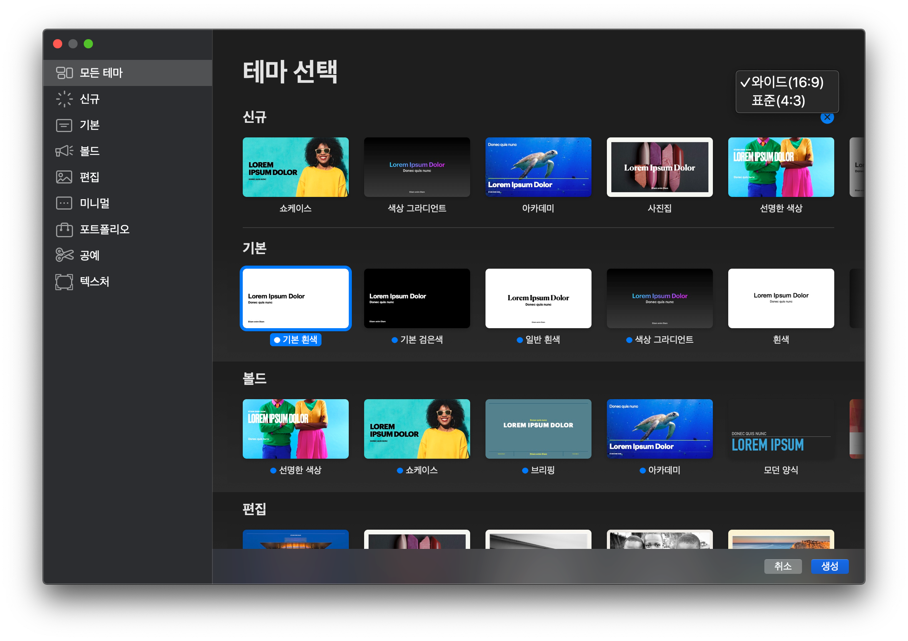Select the sparkle icon for 신규 category
Screen dimensions: 908x641
[64, 99]
